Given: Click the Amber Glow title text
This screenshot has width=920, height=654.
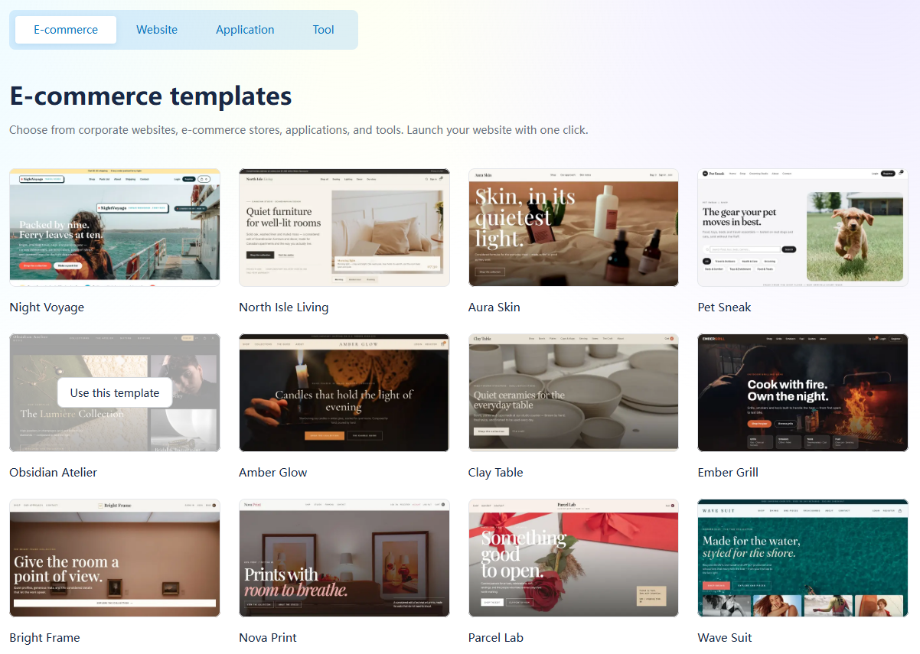Looking at the screenshot, I should [x=273, y=473].
